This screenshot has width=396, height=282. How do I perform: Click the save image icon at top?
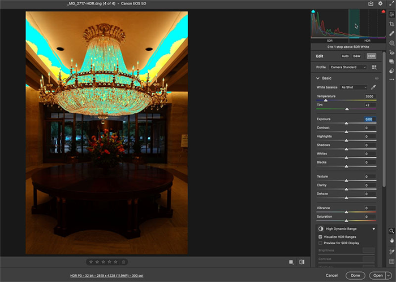[x=371, y=3]
